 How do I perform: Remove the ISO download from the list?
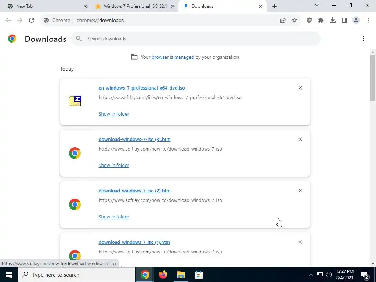[300, 88]
